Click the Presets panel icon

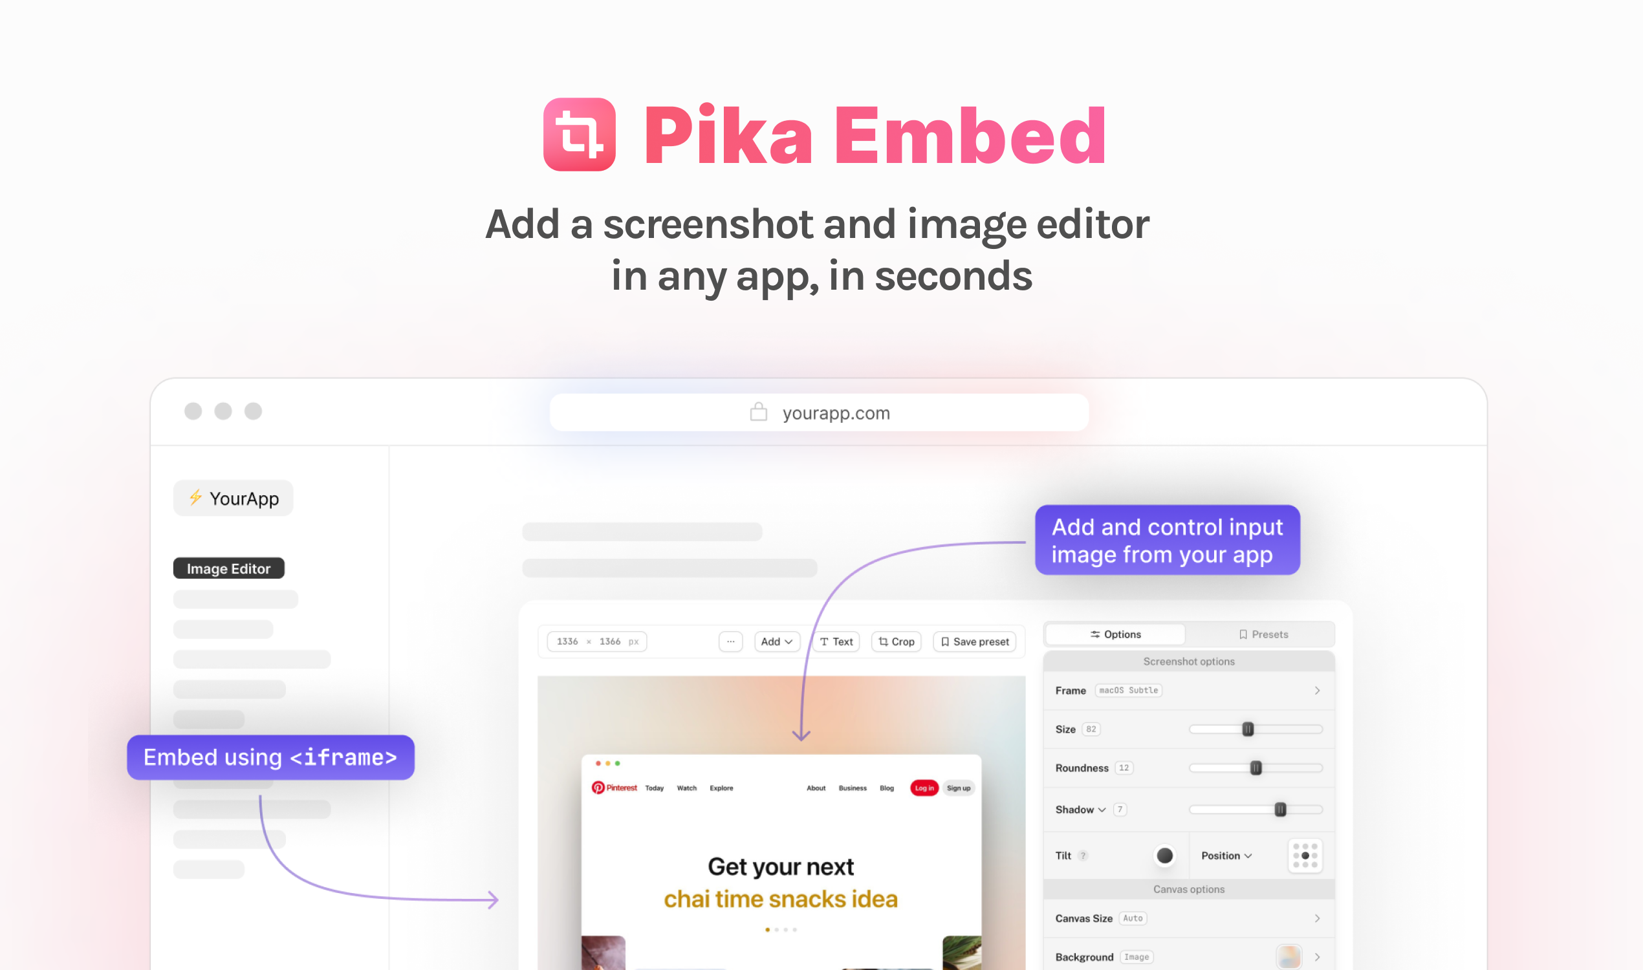tap(1261, 634)
